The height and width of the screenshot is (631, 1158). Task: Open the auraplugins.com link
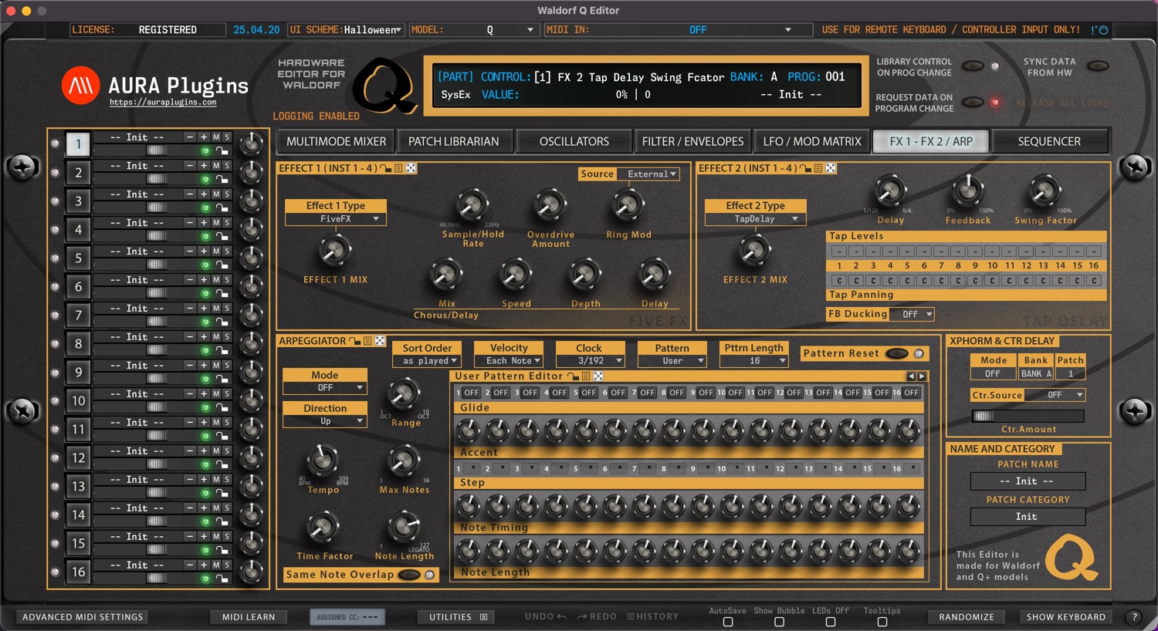[163, 103]
